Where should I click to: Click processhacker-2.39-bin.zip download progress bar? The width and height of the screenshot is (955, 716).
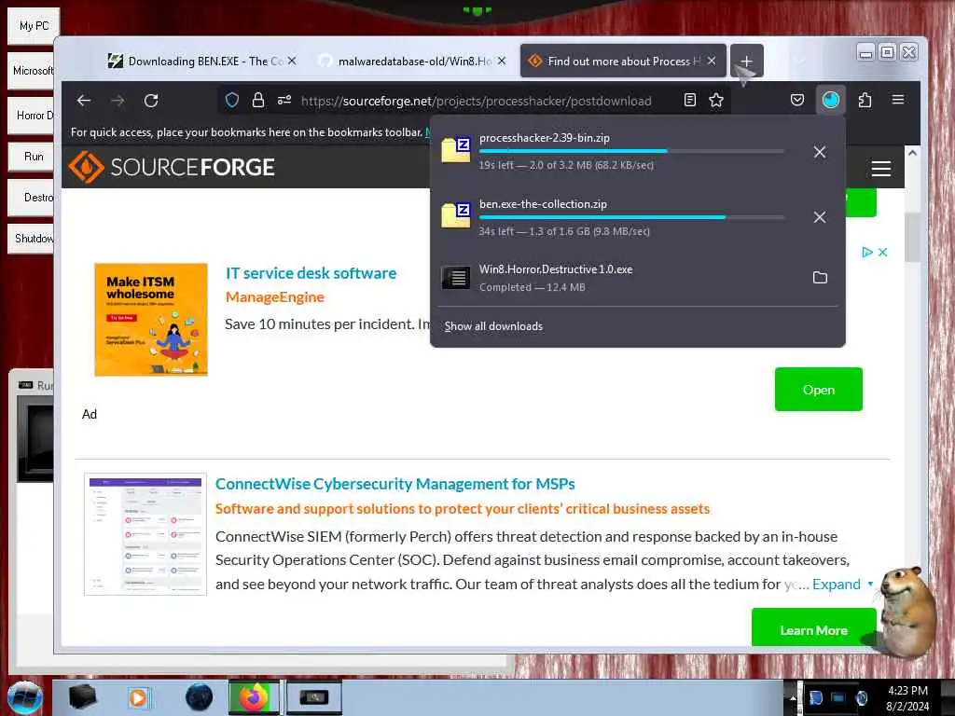coord(631,151)
